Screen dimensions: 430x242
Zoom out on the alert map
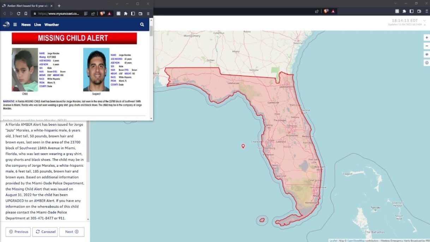[x=426, y=46]
